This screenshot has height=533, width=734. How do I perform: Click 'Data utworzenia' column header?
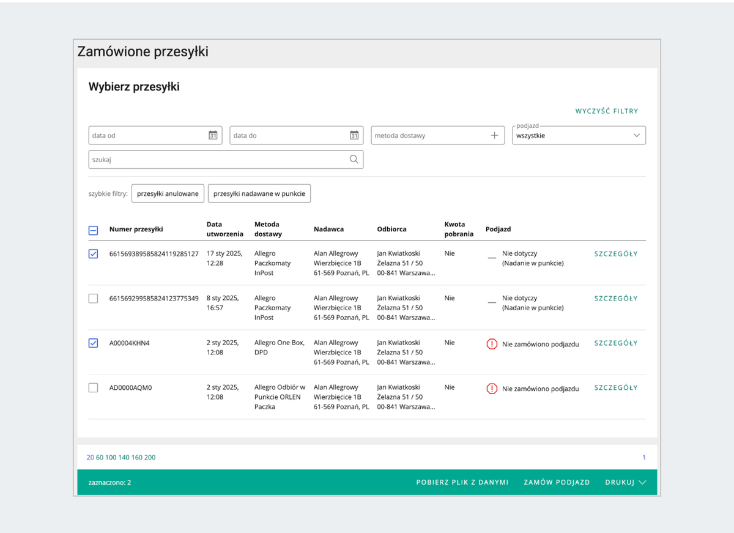pos(225,229)
